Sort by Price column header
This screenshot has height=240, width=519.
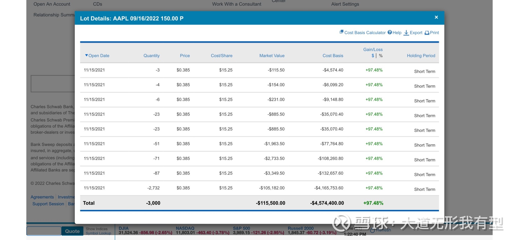185,56
